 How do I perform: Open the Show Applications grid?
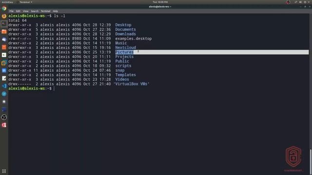[x=4, y=171]
